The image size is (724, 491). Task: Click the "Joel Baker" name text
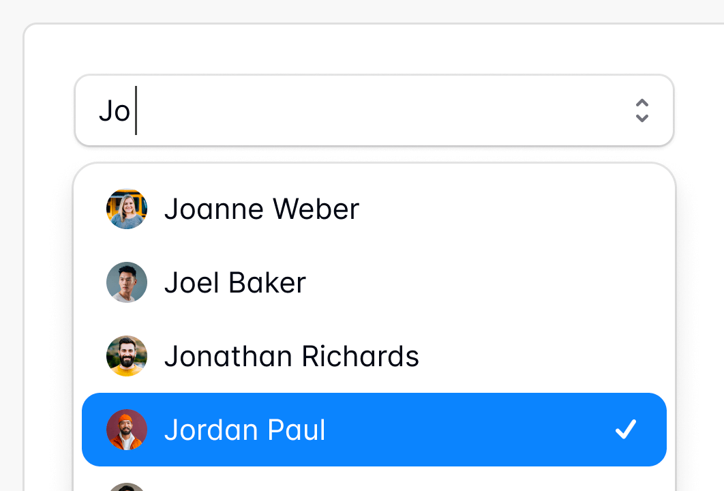pos(235,282)
